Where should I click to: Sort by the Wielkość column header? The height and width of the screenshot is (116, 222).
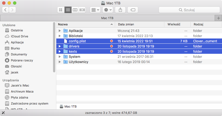pos(177,24)
